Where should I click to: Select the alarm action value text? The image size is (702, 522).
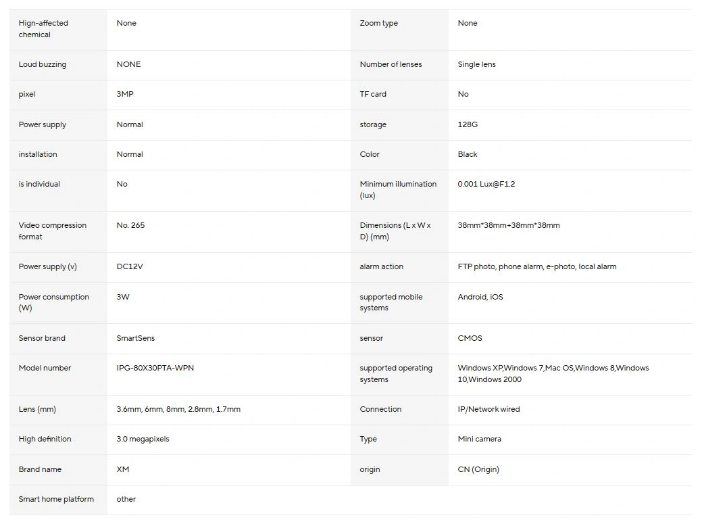coord(536,266)
